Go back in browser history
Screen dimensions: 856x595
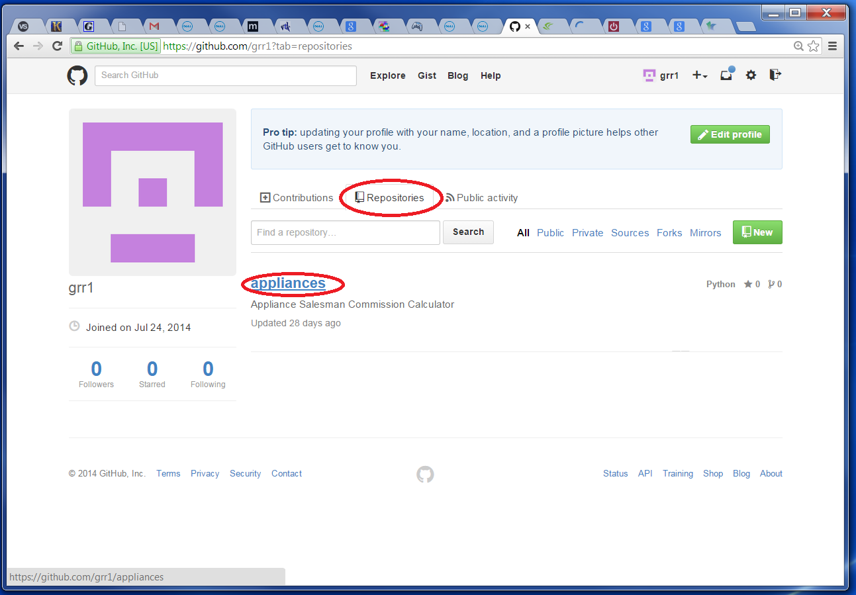coord(19,46)
